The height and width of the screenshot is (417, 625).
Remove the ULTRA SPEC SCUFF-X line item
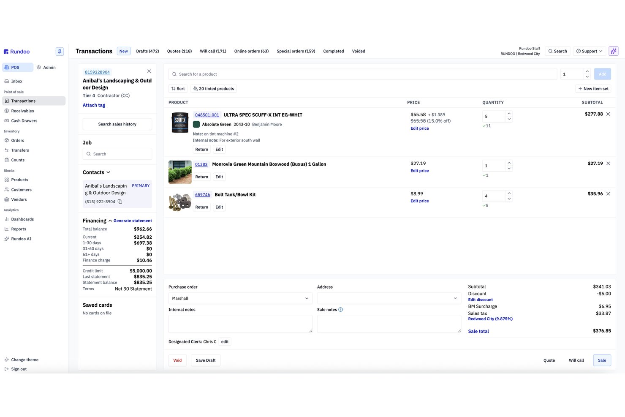pos(608,114)
